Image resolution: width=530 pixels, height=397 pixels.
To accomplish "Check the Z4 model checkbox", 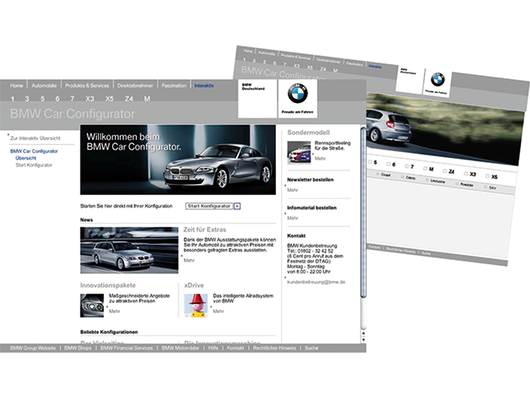I will tap(445, 171).
